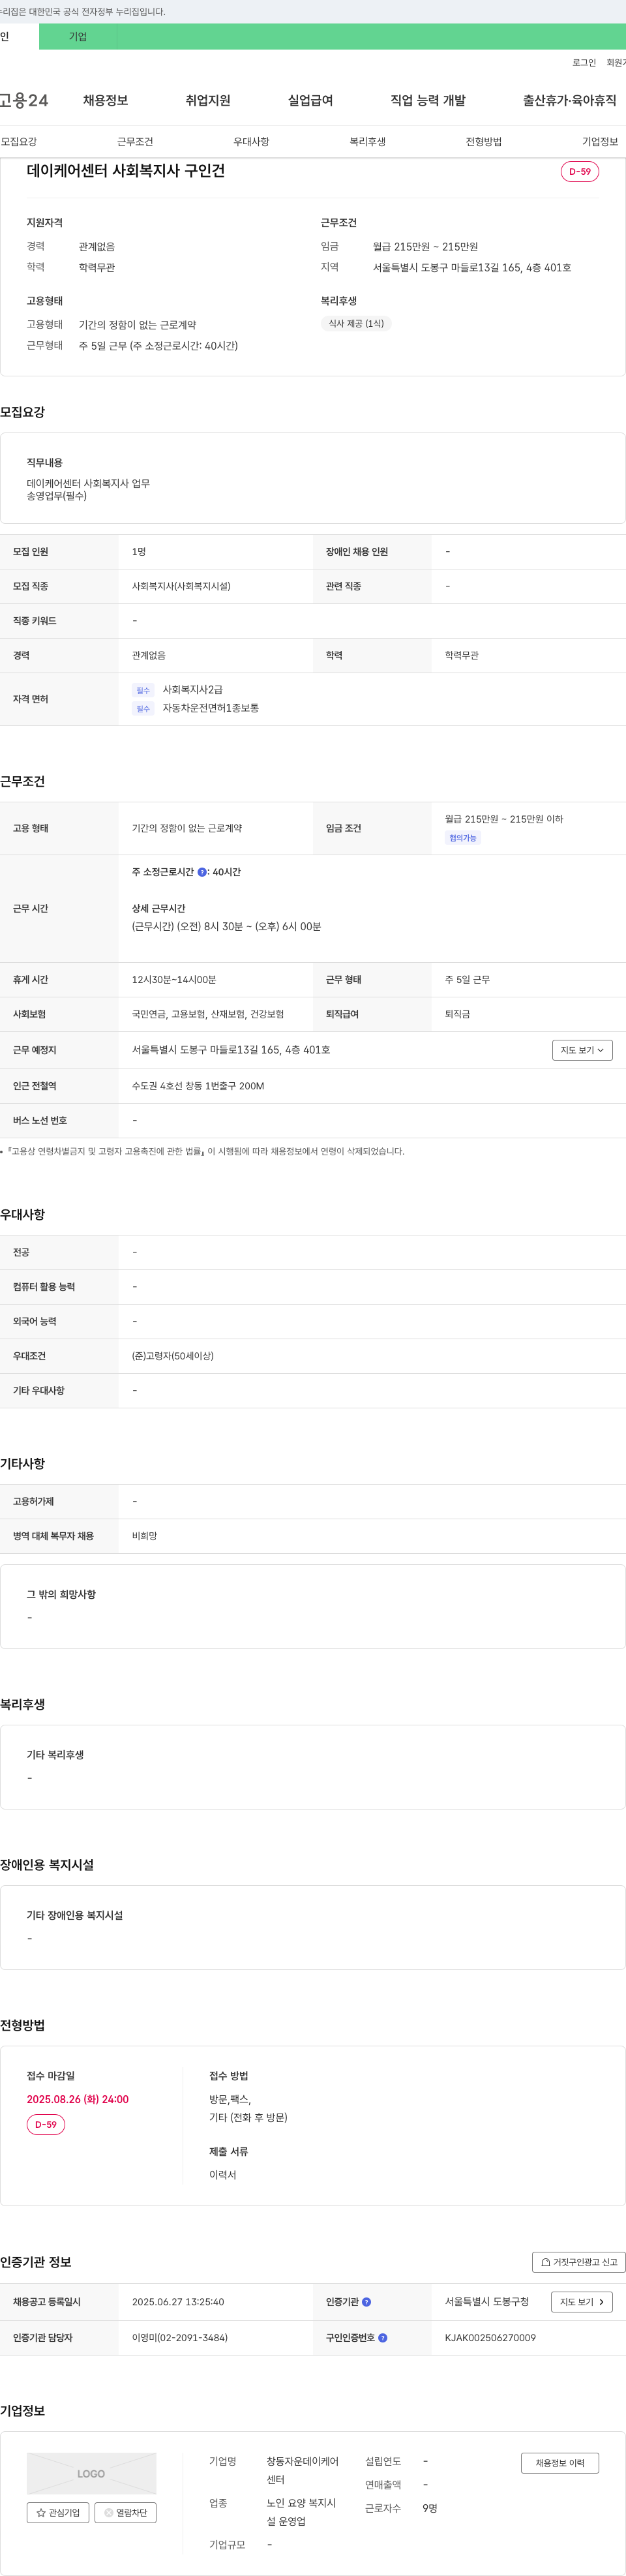The width and height of the screenshot is (626, 2576).
Task: Click the KJAK002506270009 certification number
Action: click(490, 2338)
